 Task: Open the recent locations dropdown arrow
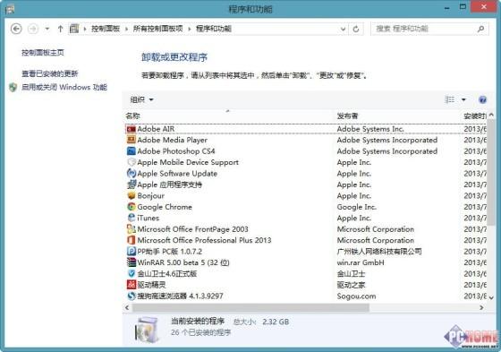(47, 29)
